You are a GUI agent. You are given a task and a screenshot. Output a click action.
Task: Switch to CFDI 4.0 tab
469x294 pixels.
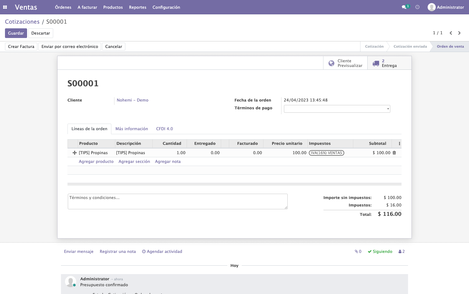pos(165,129)
